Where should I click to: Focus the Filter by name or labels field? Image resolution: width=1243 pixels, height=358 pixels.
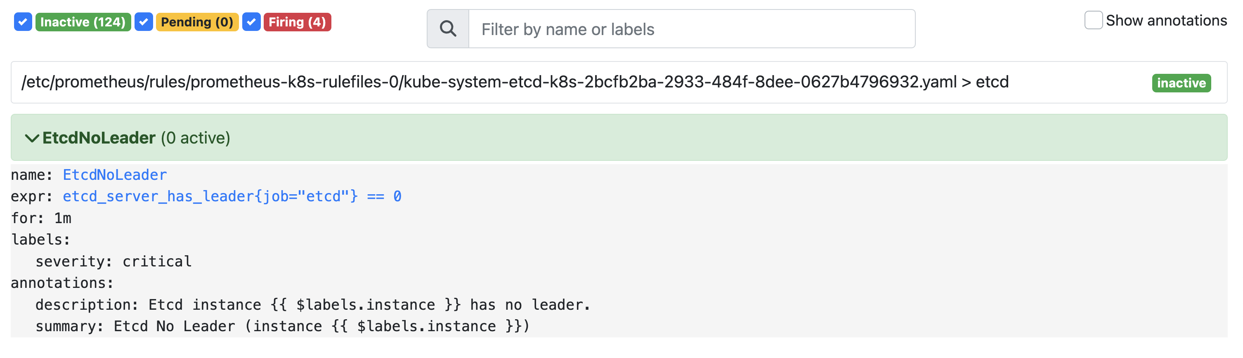pyautogui.click(x=691, y=29)
